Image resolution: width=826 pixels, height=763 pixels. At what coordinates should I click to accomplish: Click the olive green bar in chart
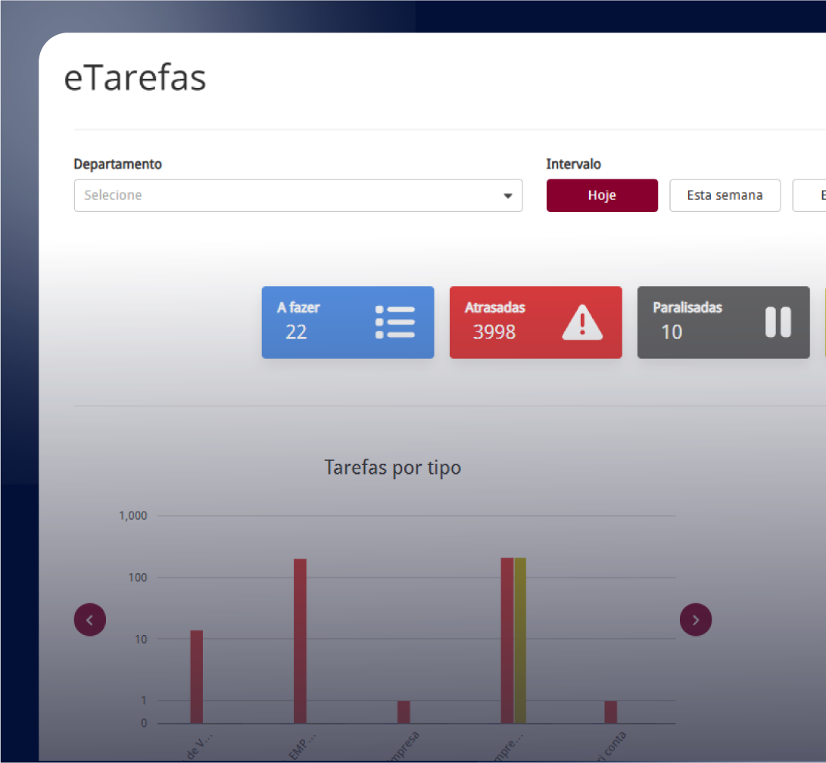(520, 640)
